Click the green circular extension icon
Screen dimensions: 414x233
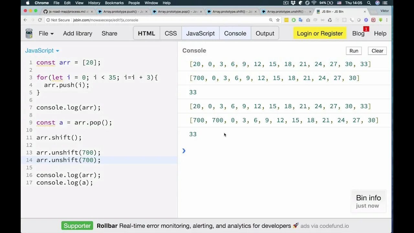tap(294, 20)
